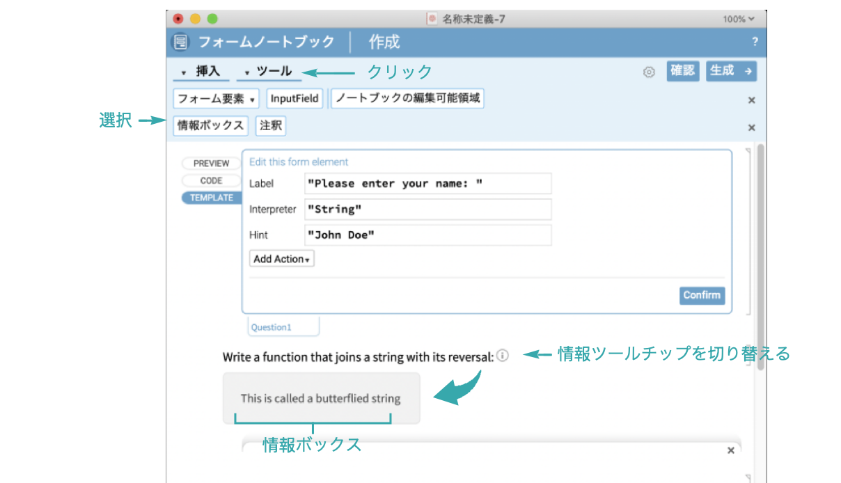Select the 情報ボックス element

(x=210, y=125)
